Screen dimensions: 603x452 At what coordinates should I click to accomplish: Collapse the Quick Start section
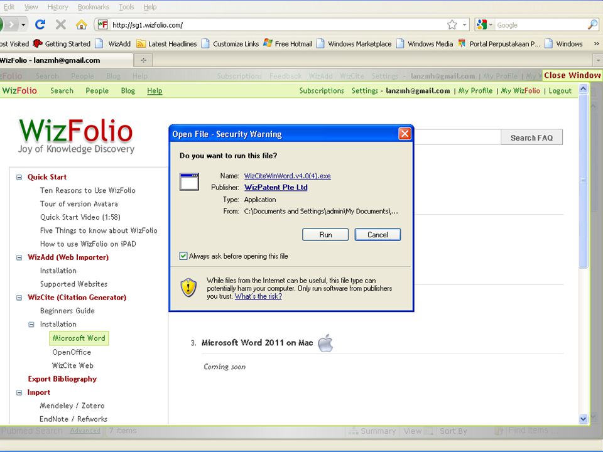[x=19, y=177]
